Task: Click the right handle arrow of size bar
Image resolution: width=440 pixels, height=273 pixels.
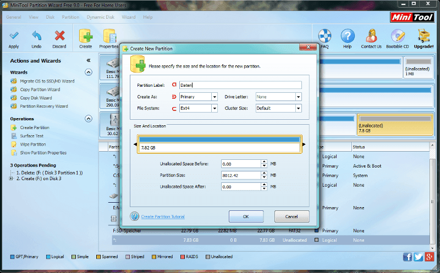Action: [x=304, y=144]
